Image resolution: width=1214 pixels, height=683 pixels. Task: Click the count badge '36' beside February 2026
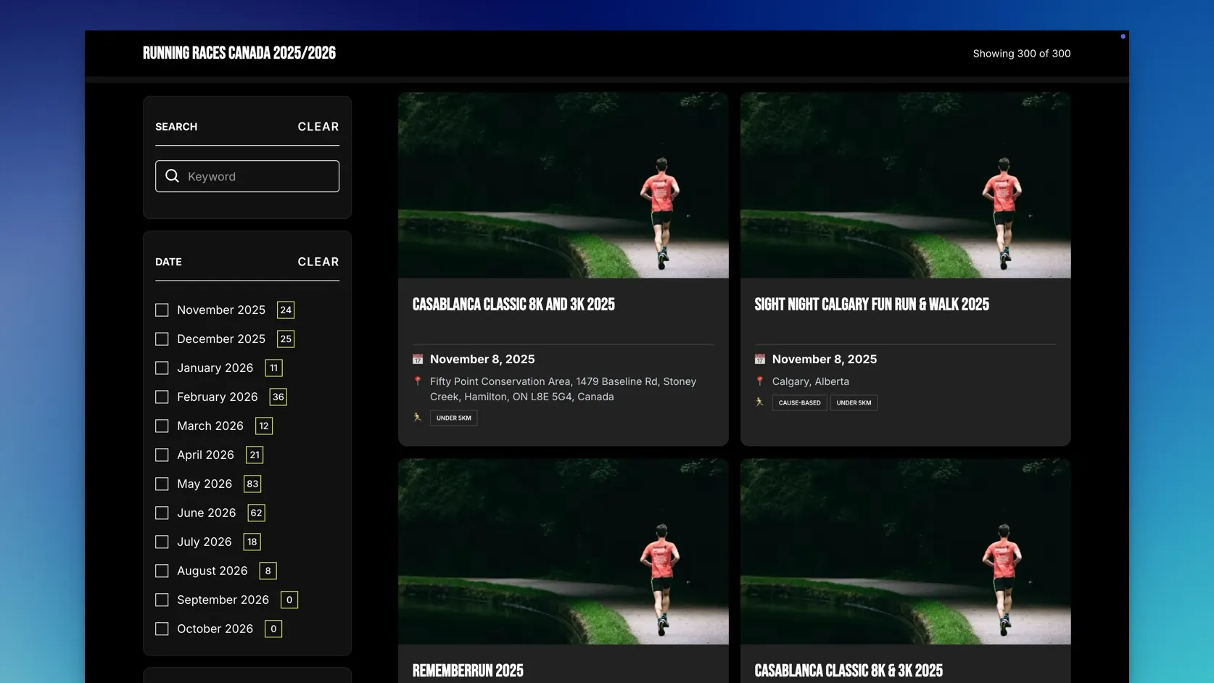click(x=278, y=397)
